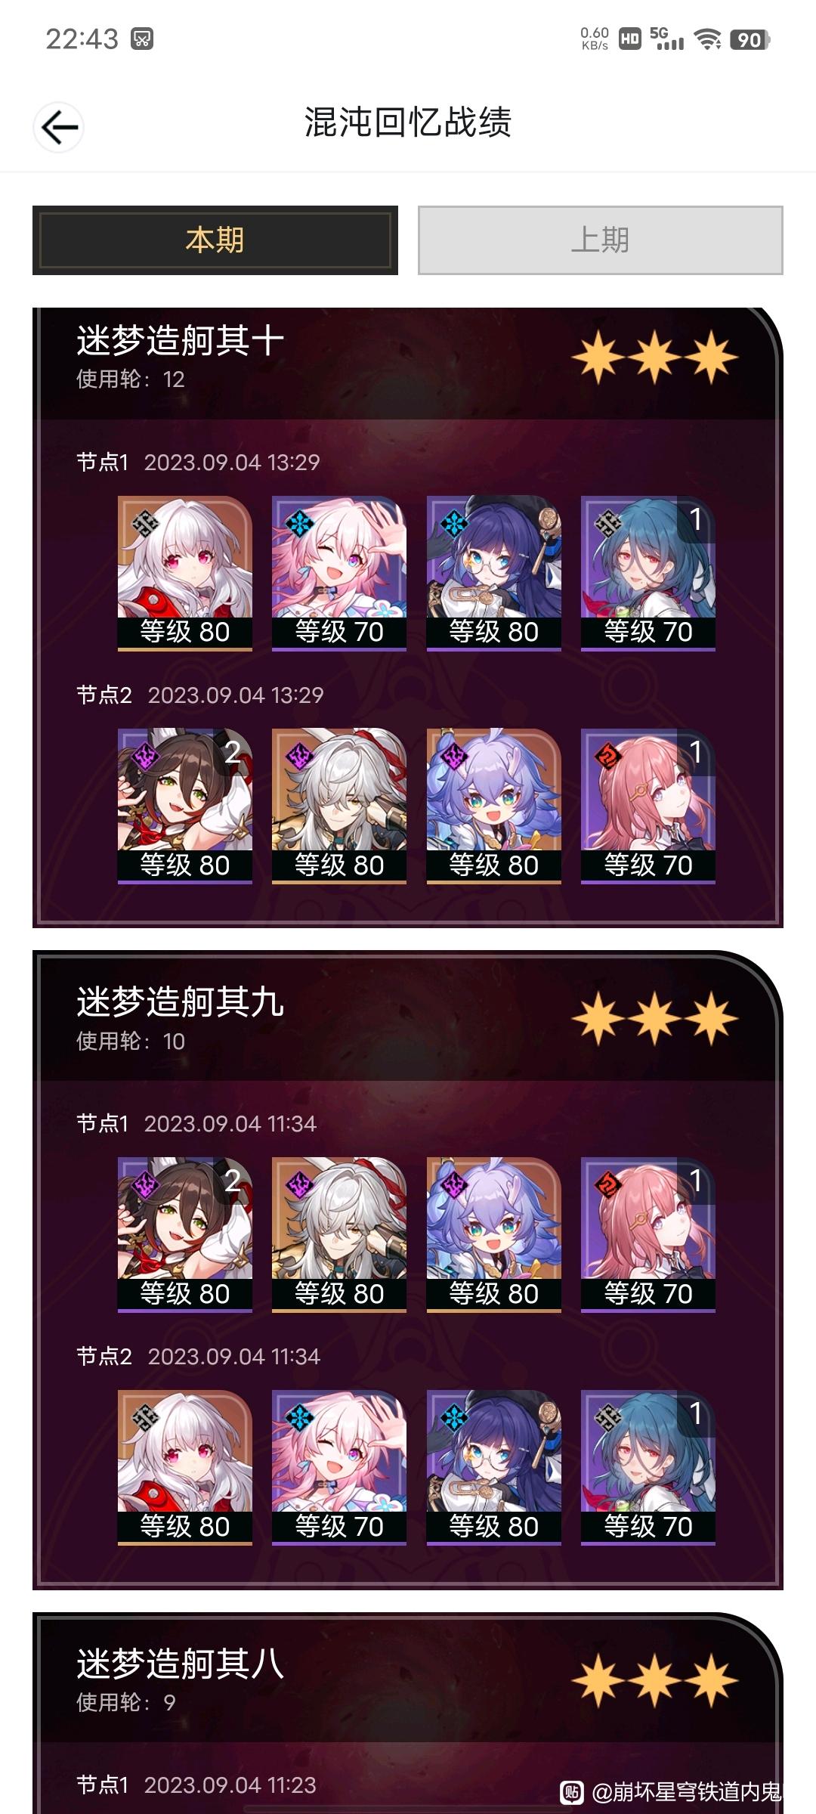This screenshot has height=1814, width=816.
Task: Tap the three-star rating of 迷梦造舸其八
Action: tap(655, 1681)
